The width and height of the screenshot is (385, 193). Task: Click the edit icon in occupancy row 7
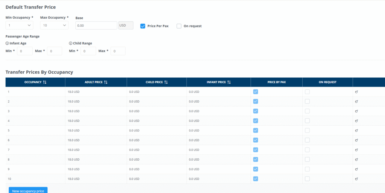(x=356, y=150)
